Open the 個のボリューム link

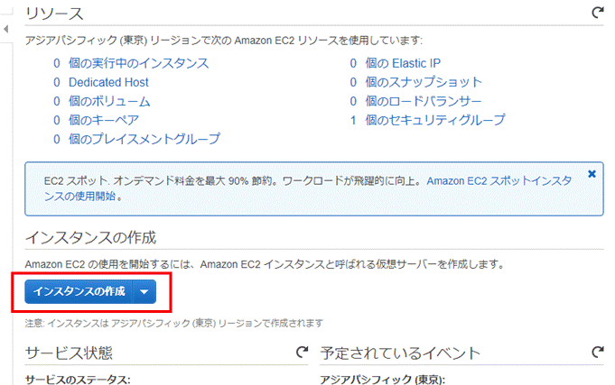click(x=109, y=101)
